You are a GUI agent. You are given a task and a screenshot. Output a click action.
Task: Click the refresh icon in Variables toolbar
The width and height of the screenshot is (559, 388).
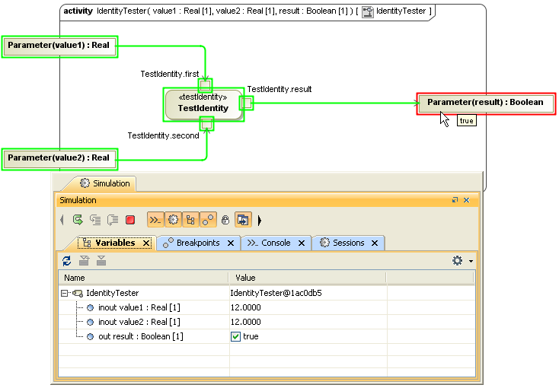click(x=67, y=261)
